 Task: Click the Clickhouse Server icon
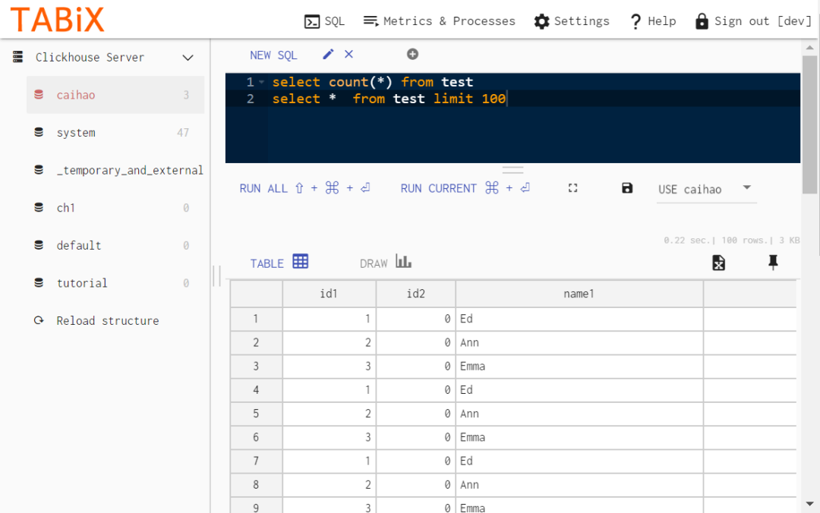tap(18, 56)
